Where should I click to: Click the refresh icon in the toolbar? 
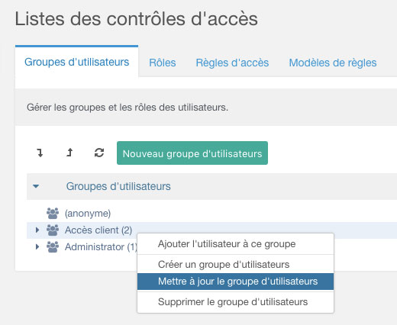[99, 153]
